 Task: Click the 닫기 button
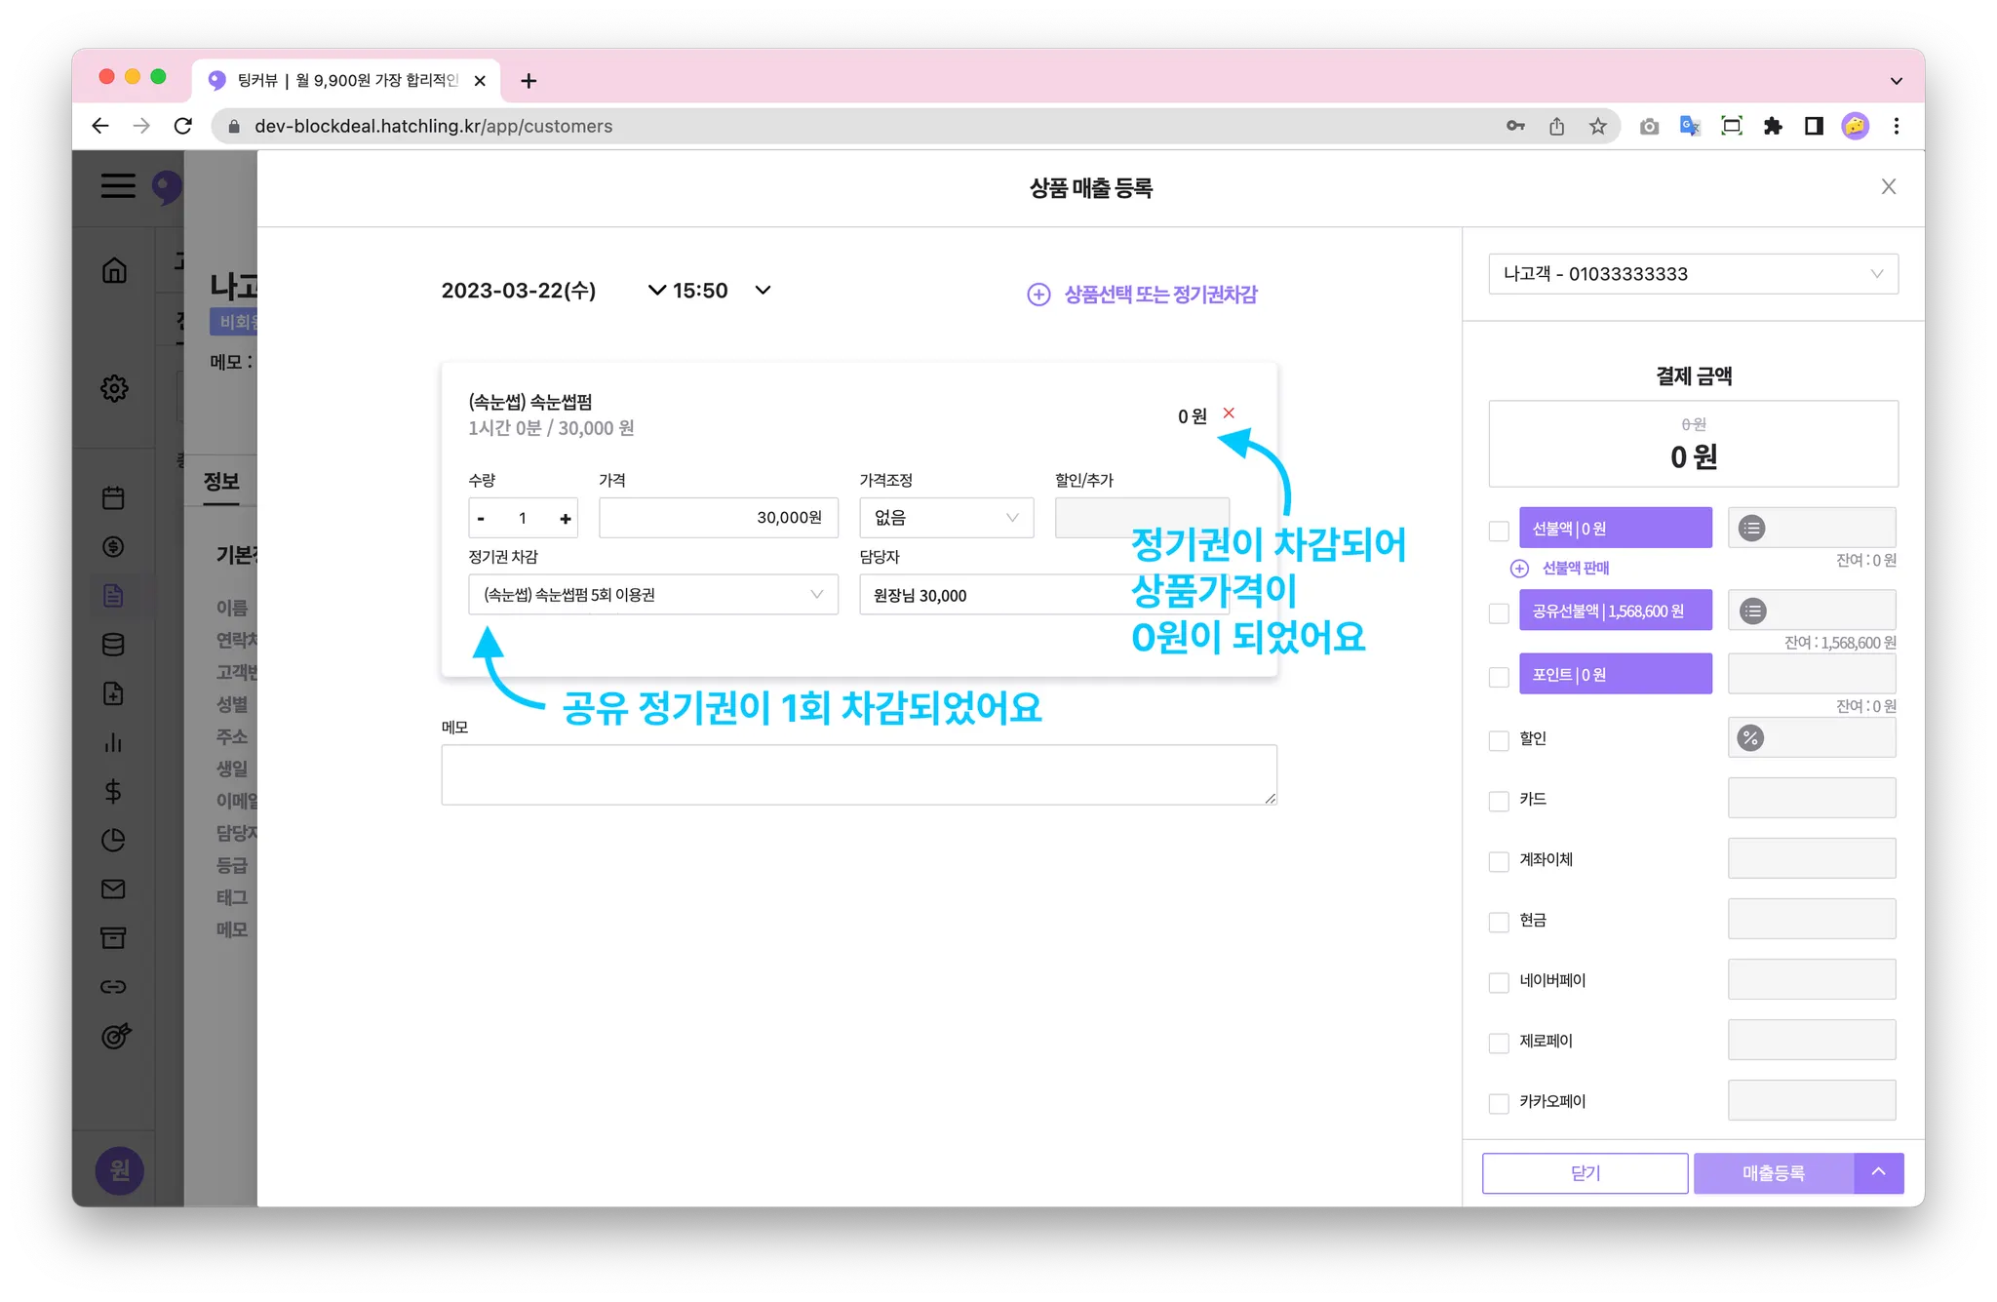click(x=1585, y=1173)
